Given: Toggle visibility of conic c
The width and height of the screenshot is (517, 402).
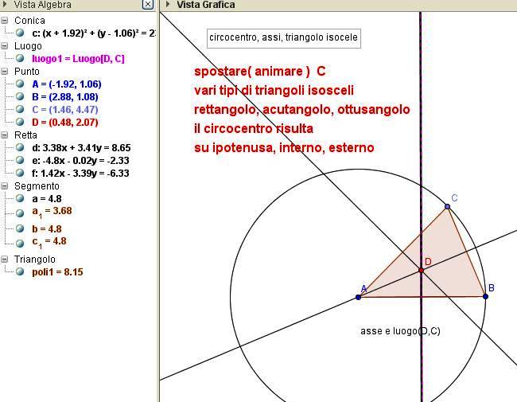Looking at the screenshot, I should (x=20, y=33).
